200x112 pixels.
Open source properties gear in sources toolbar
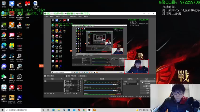[x=70, y=93]
